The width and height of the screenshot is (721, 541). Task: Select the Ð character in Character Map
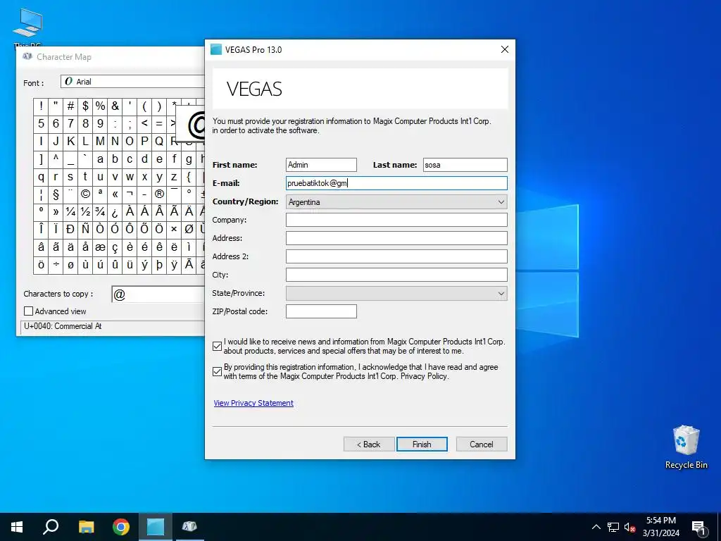pyautogui.click(x=70, y=229)
